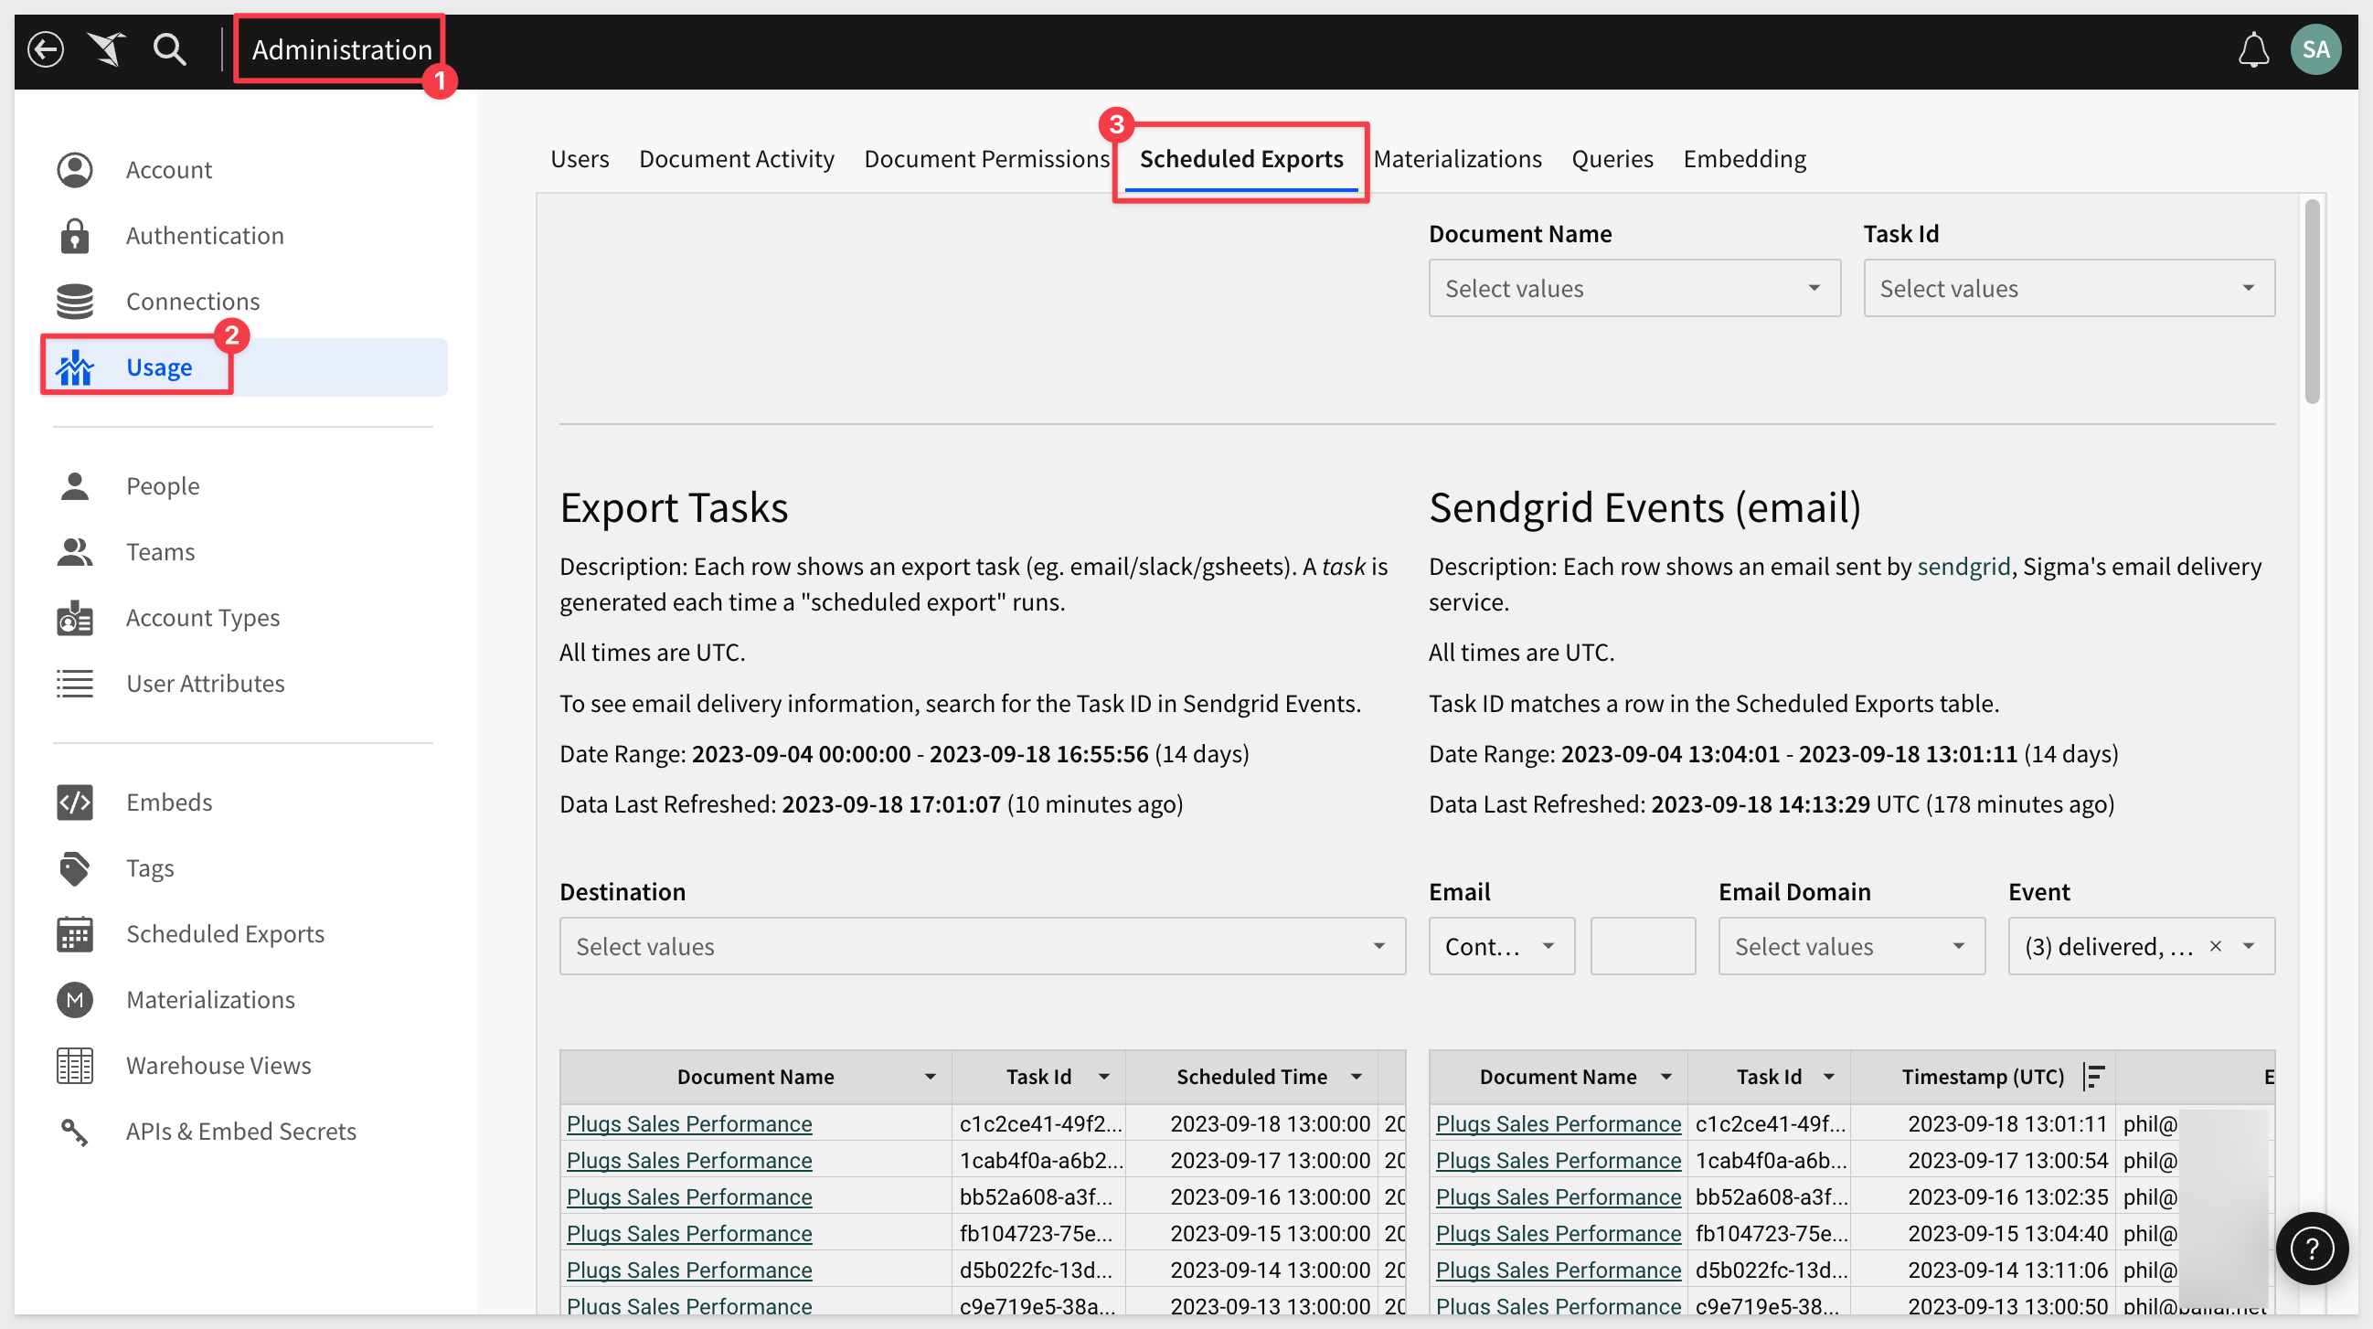Image resolution: width=2373 pixels, height=1329 pixels.
Task: Open the Email Domain dropdown
Action: pos(1851,946)
